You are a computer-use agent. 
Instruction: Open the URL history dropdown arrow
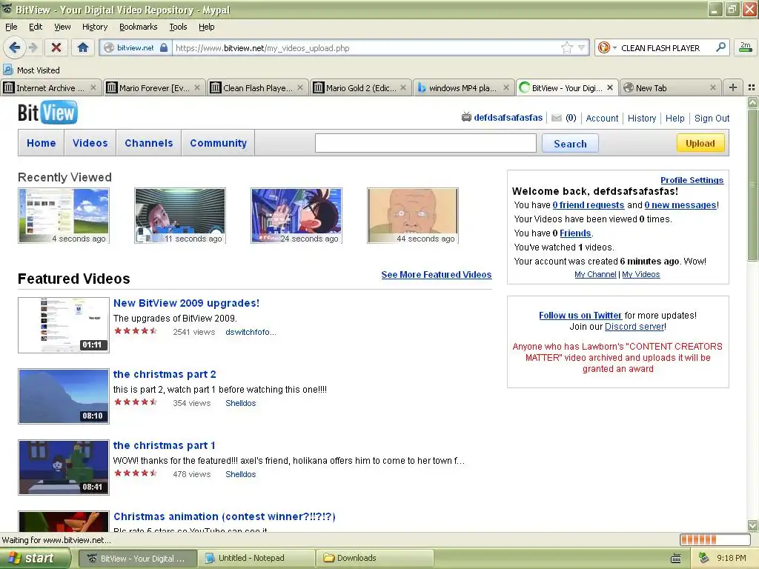tap(581, 47)
